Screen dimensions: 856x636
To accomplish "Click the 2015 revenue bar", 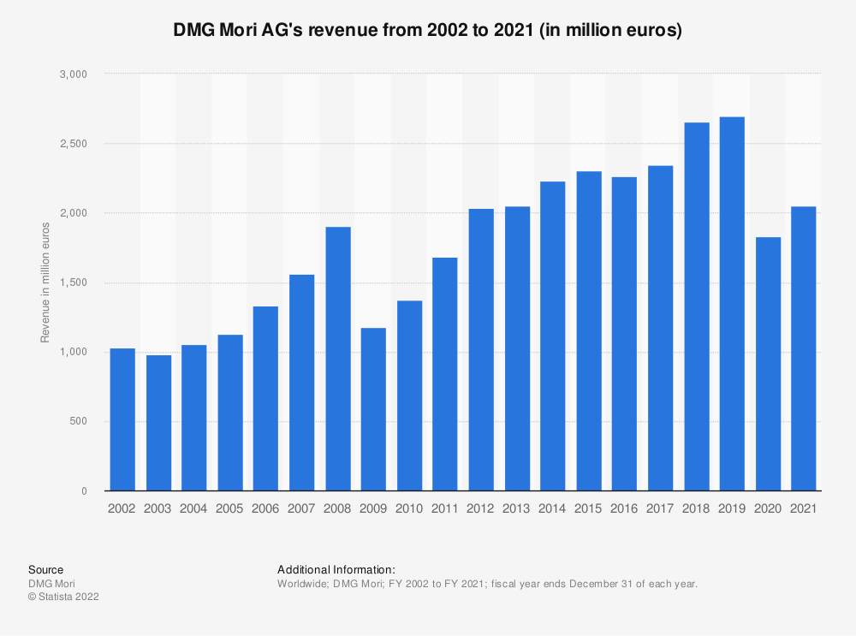I will coord(588,331).
